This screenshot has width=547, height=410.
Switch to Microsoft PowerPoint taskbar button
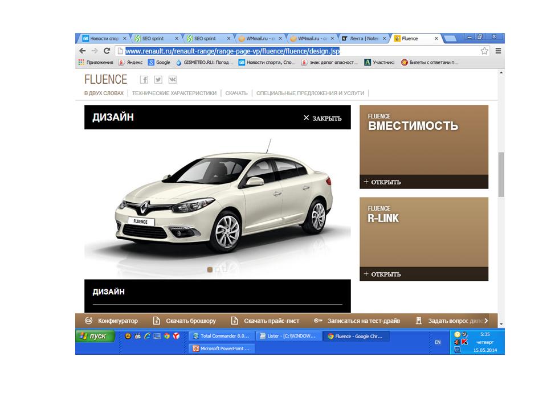tap(222, 348)
